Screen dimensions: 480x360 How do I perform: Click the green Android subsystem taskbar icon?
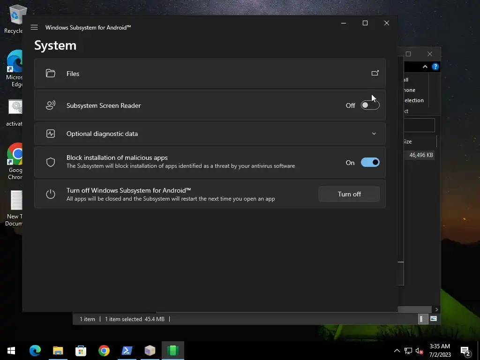pyautogui.click(x=172, y=351)
